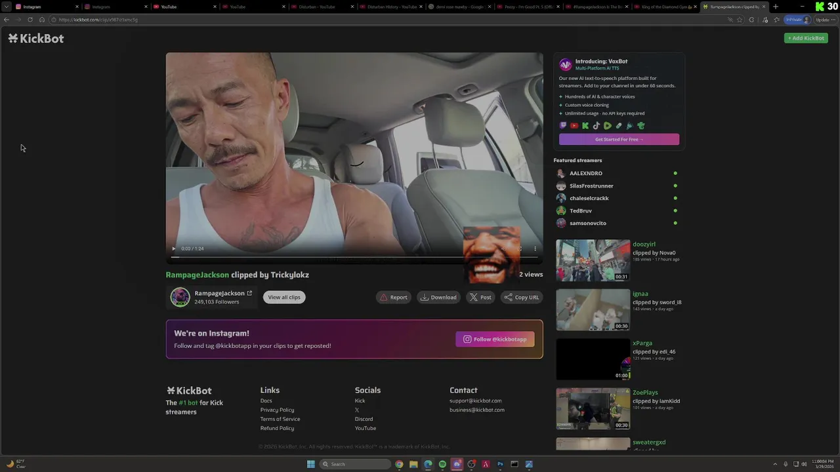Click business@kickbot.com email link
The image size is (840, 472).
coord(477,410)
